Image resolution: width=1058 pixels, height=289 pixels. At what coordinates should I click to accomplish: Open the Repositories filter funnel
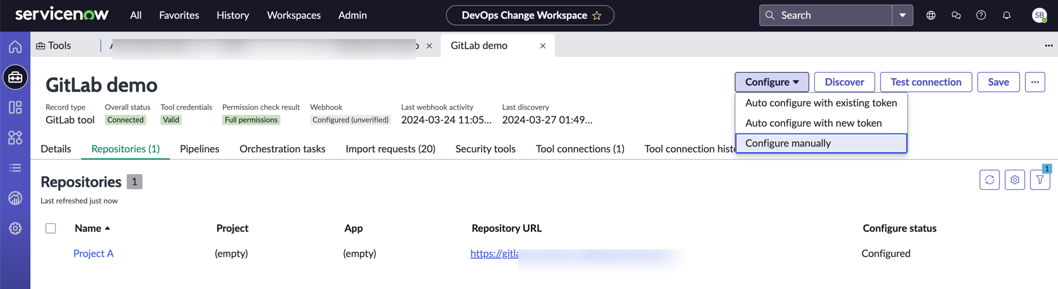1040,180
